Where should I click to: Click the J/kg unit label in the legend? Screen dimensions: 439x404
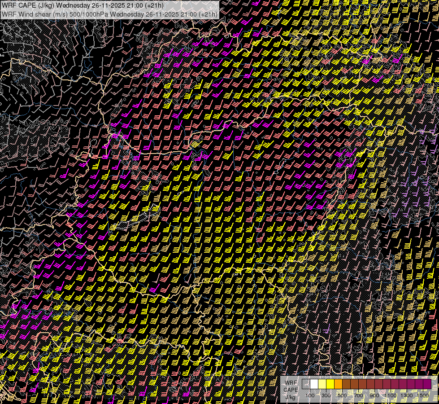(291, 397)
